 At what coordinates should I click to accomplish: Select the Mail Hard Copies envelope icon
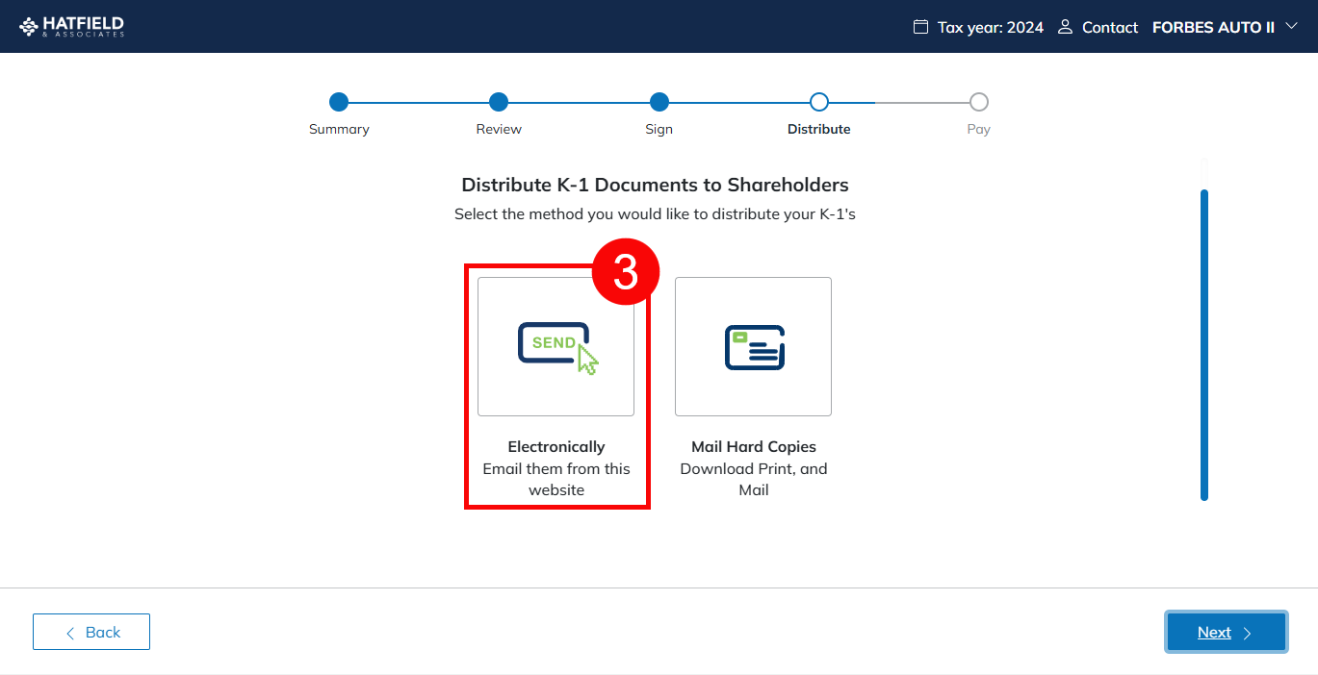pyautogui.click(x=753, y=346)
